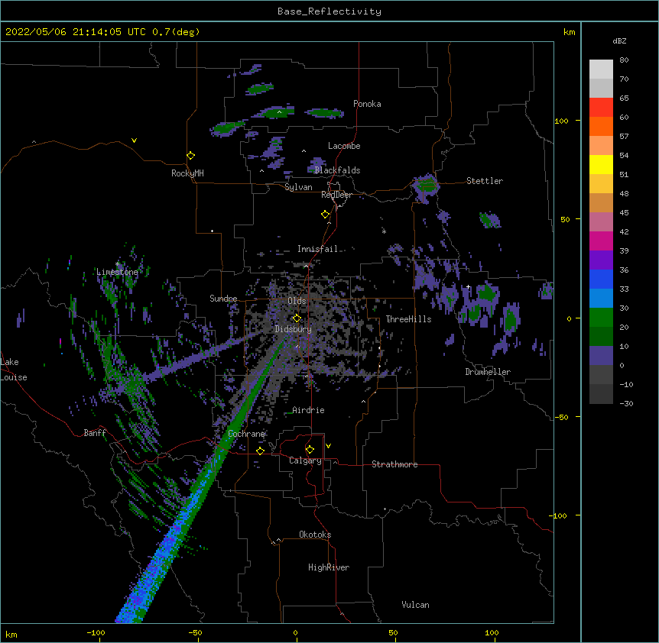The image size is (659, 643).
Task: Select the yellow diamond marker between Olds and Didsbury
Action: [x=297, y=318]
